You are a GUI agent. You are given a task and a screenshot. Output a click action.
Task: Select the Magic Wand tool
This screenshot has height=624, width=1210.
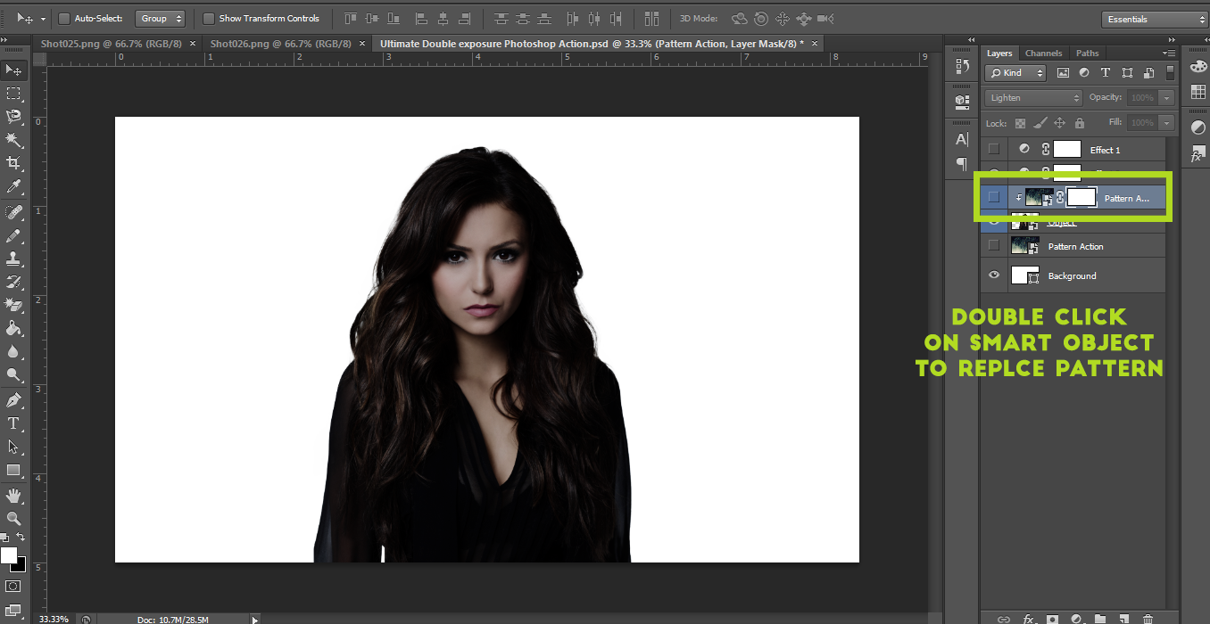pos(14,140)
